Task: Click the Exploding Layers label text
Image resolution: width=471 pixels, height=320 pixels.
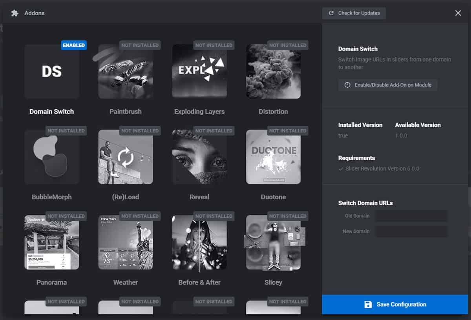Action: pyautogui.click(x=199, y=112)
